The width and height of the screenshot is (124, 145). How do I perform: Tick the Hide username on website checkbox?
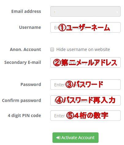(x=52, y=49)
